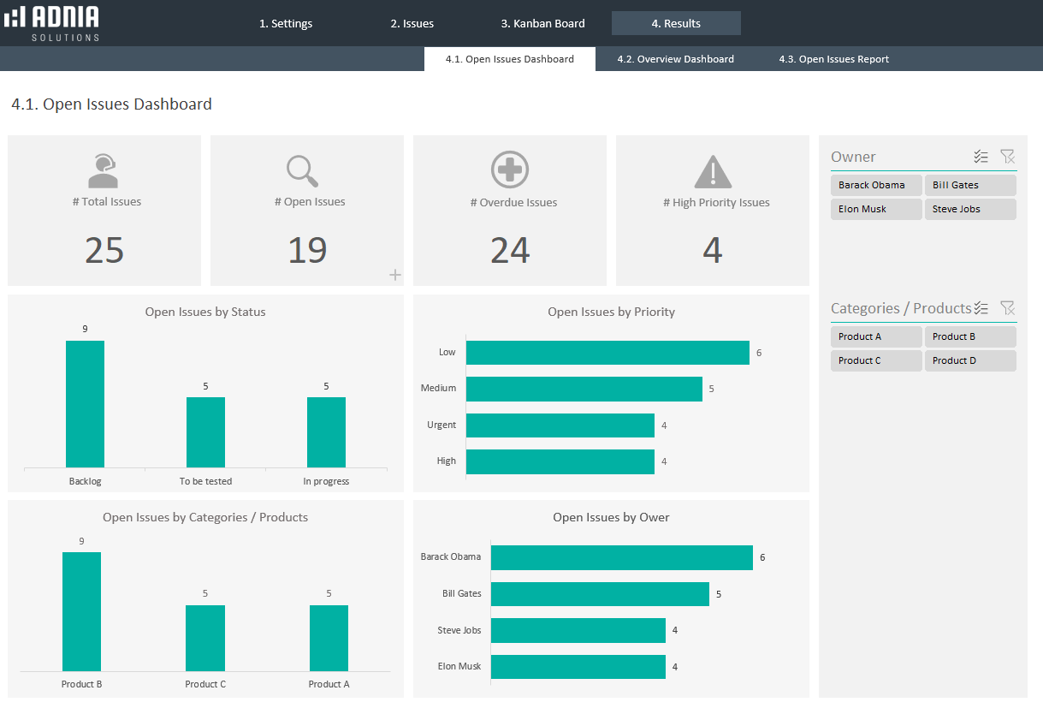Filter by owner Elon Musk
The image size is (1043, 708).
[x=875, y=209]
